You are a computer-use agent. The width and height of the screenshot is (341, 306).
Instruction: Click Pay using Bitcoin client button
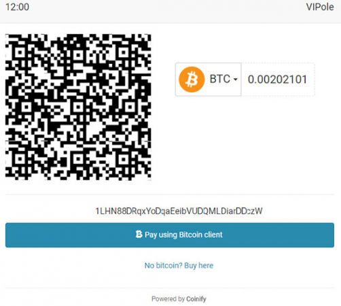pos(170,235)
